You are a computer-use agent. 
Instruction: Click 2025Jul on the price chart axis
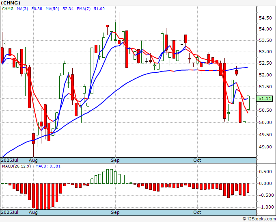(10, 160)
